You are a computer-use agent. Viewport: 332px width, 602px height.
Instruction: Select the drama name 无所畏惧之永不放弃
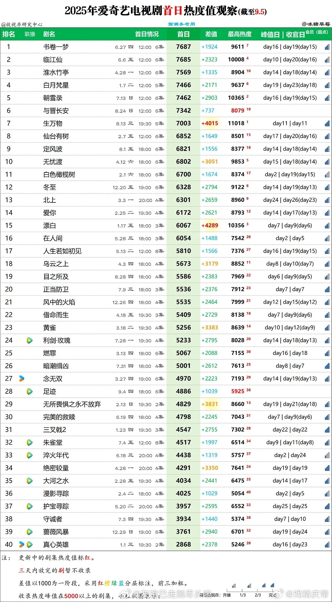(x=72, y=404)
